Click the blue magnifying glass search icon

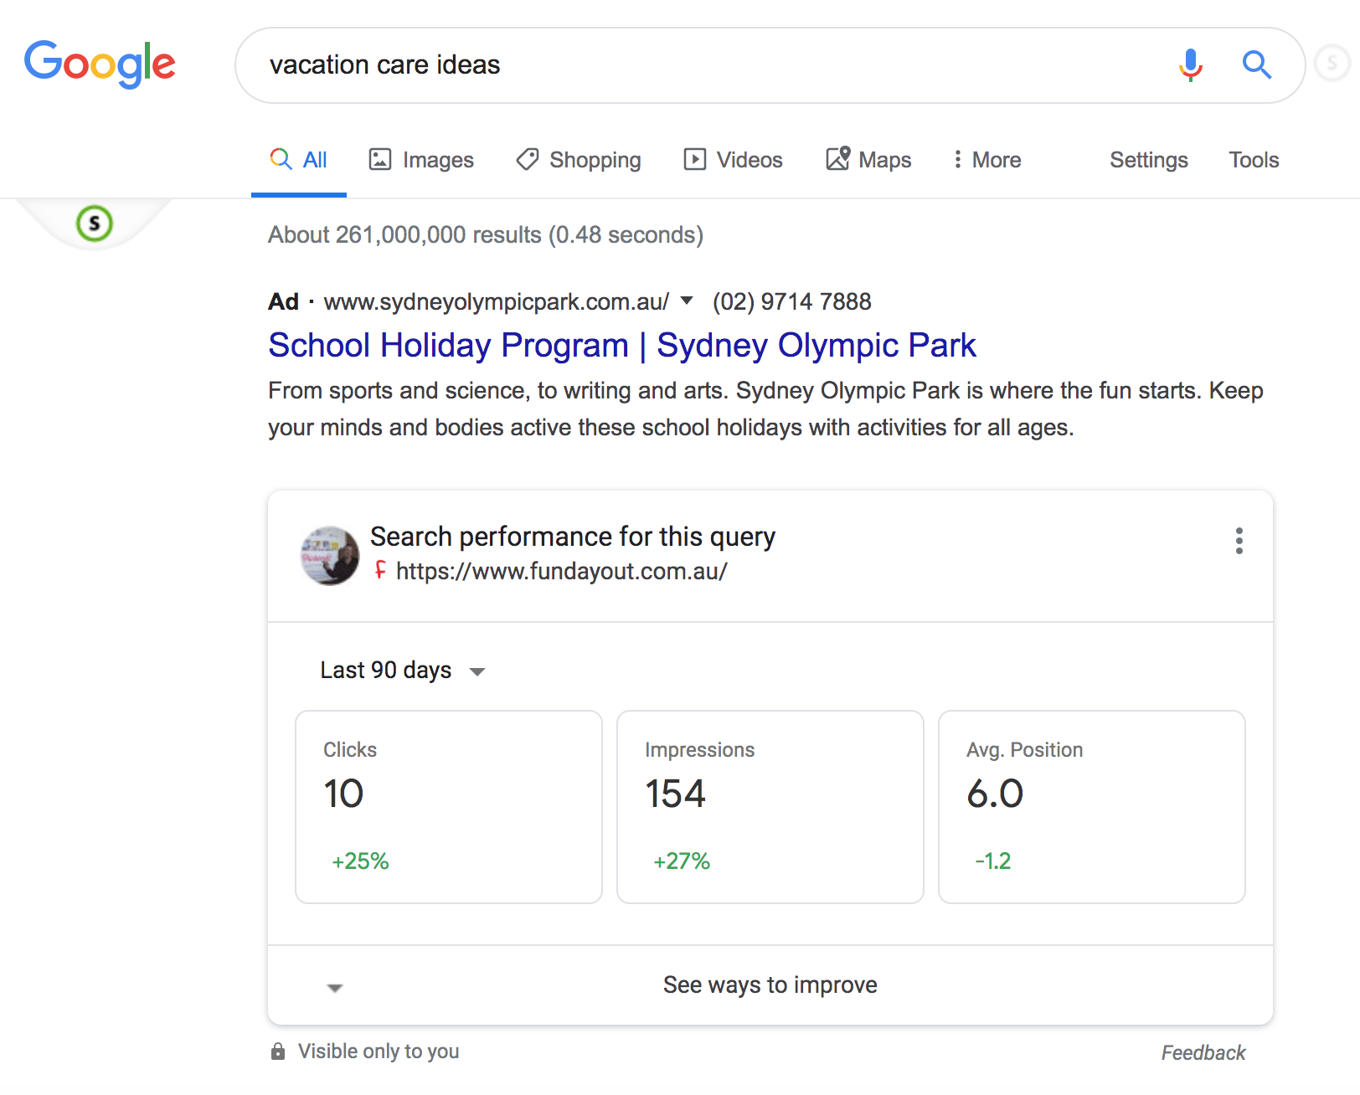1256,64
